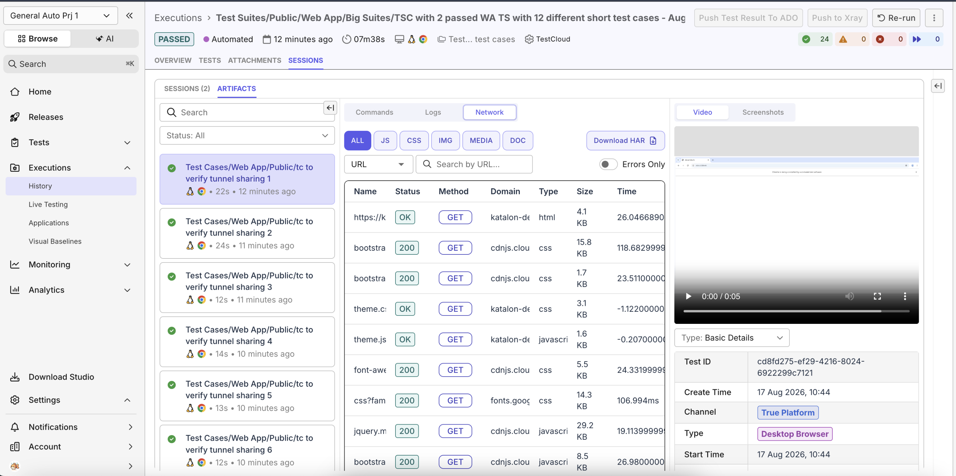Viewport: 956px width, 476px height.
Task: Click the Search by URL input field
Action: click(474, 164)
